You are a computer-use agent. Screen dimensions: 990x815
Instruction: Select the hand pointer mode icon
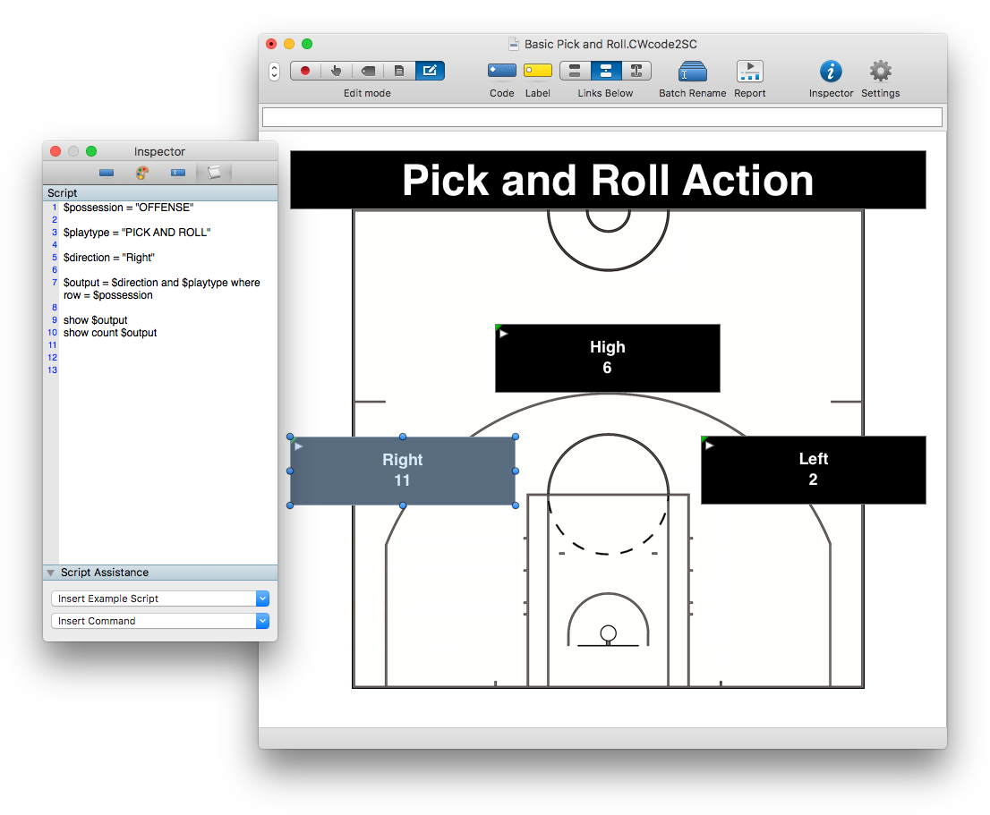point(336,70)
